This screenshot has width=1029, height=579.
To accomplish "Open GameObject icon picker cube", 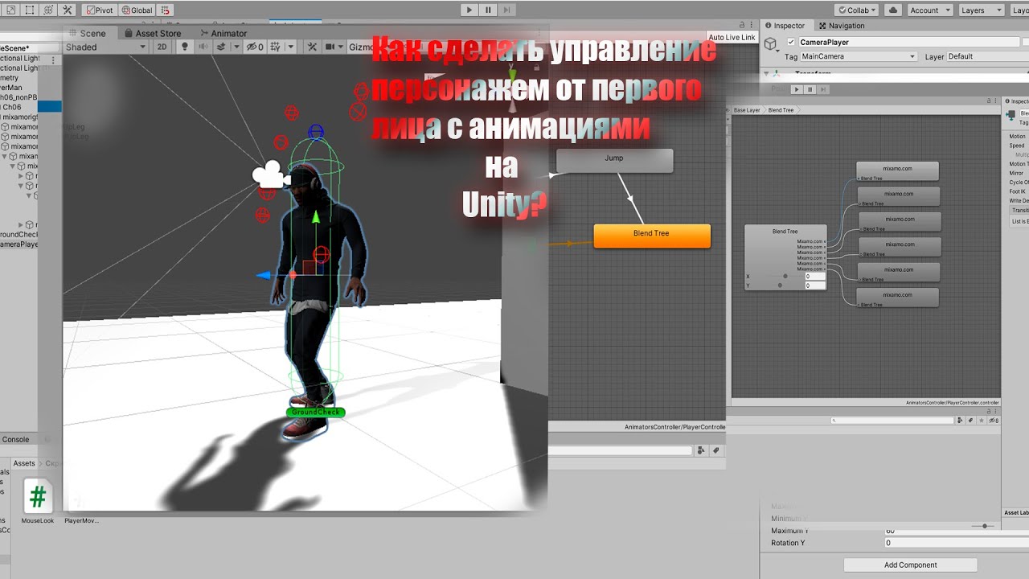I will [771, 43].
